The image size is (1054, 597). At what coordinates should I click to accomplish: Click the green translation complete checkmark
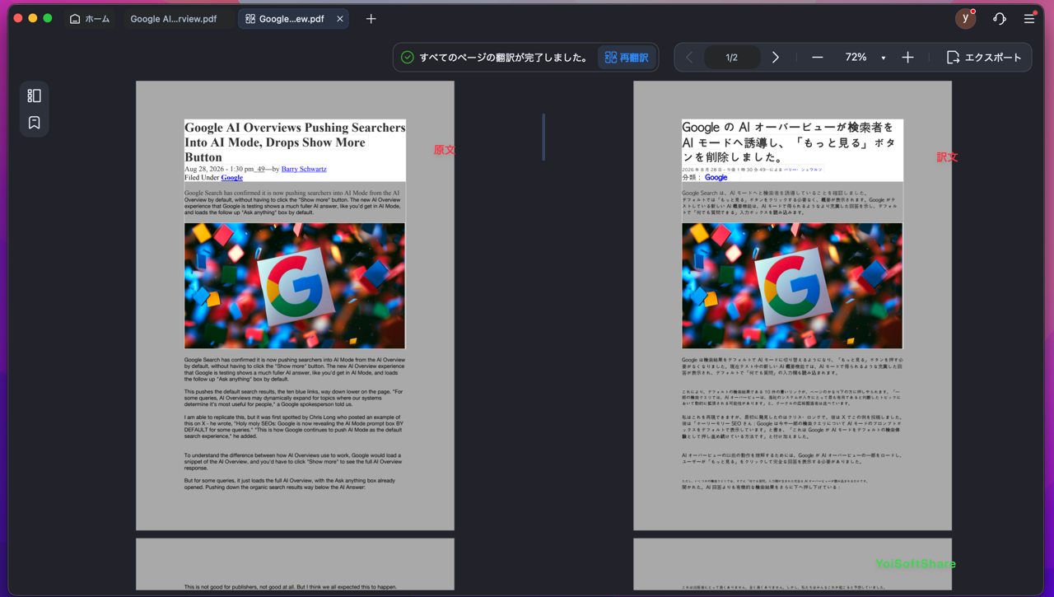407,58
